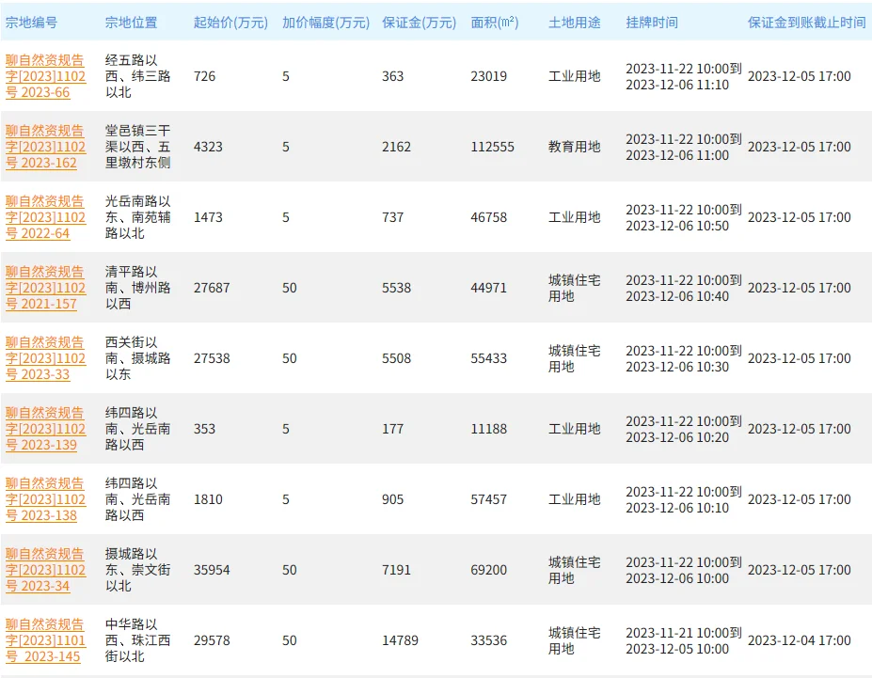
Task: Click the 面积(m²) column header
Action: point(494,22)
